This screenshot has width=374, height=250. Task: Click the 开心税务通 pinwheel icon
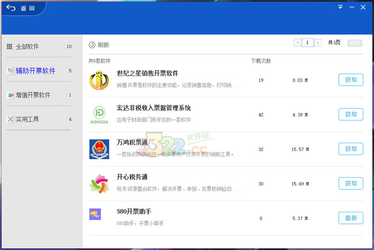coord(99,184)
